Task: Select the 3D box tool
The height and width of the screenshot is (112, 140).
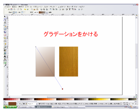Action: 5,32
